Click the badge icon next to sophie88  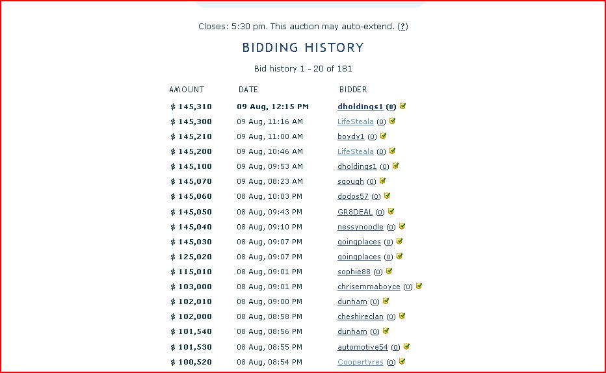[389, 272]
